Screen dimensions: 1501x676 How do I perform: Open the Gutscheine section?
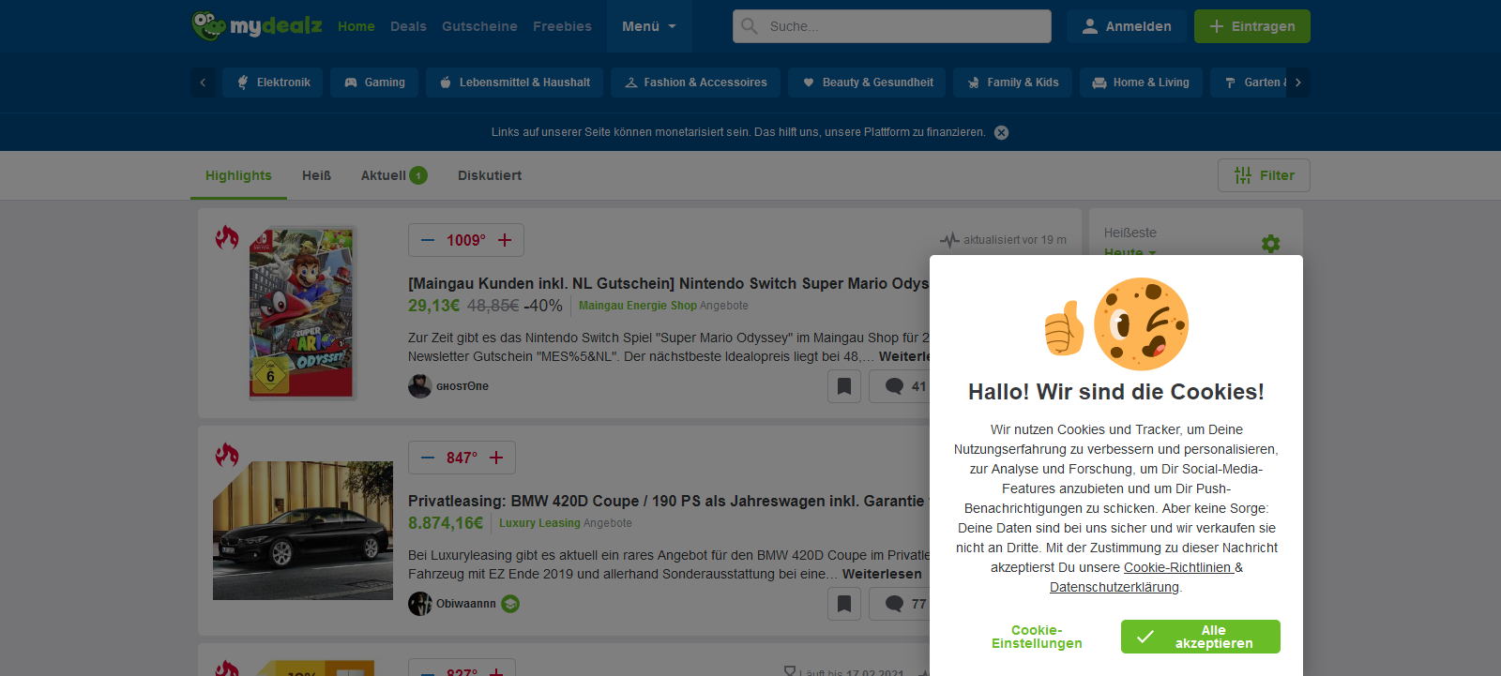(479, 26)
